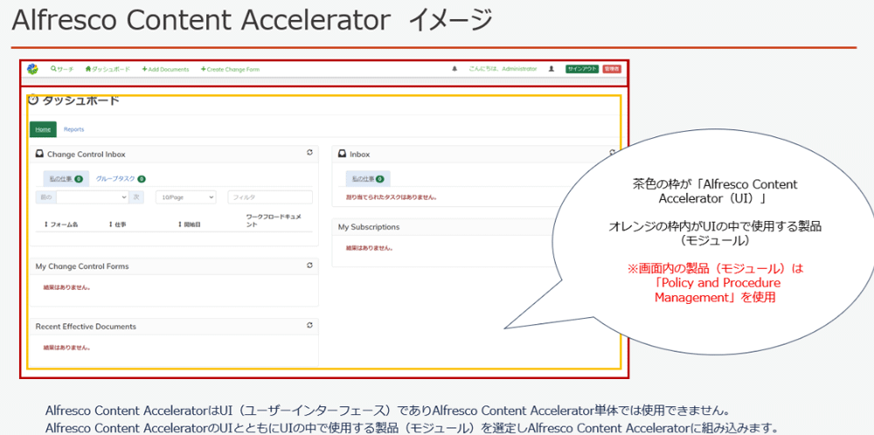Click the サインアウト button
The height and width of the screenshot is (435, 874).
click(x=582, y=69)
